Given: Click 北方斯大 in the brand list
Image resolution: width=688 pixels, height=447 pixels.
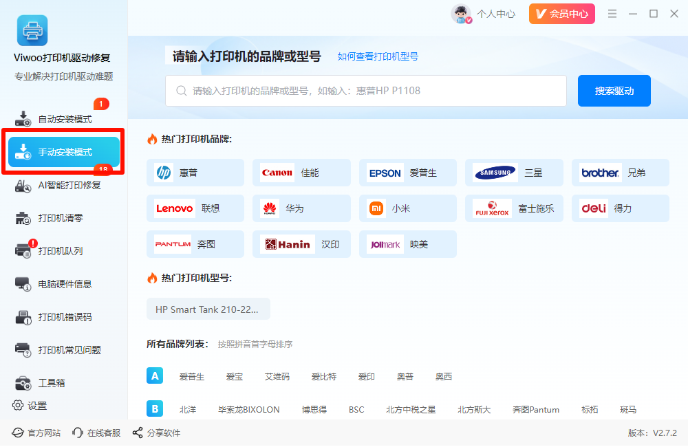Looking at the screenshot, I should [474, 409].
